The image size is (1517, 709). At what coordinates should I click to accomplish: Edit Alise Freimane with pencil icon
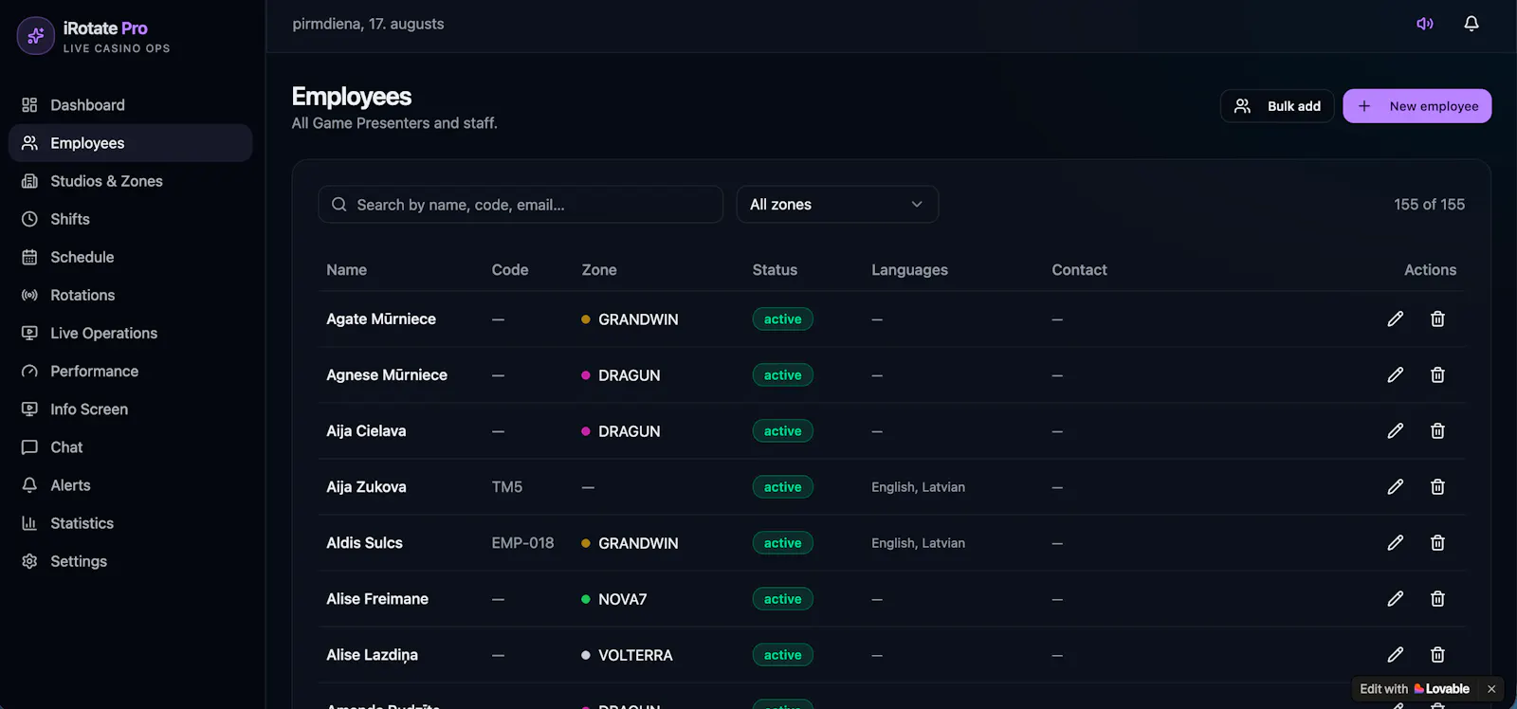click(1396, 599)
